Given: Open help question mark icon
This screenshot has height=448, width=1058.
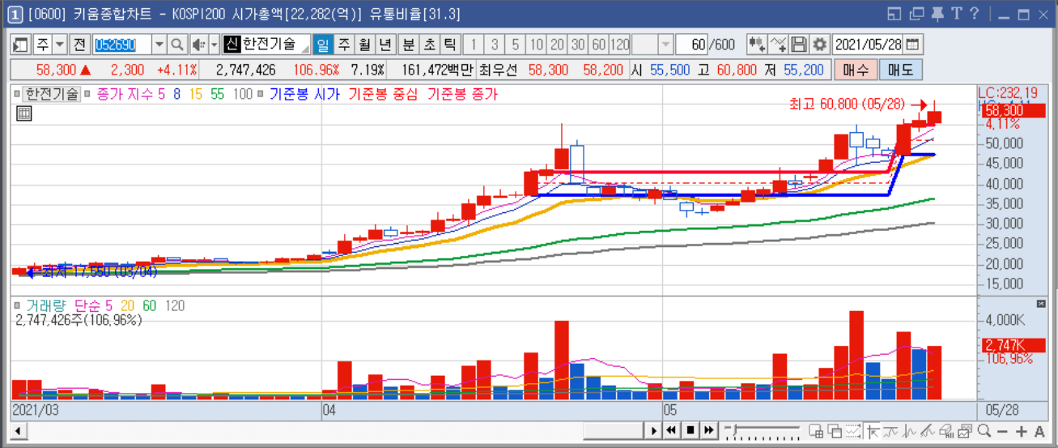Looking at the screenshot, I should coord(975,14).
